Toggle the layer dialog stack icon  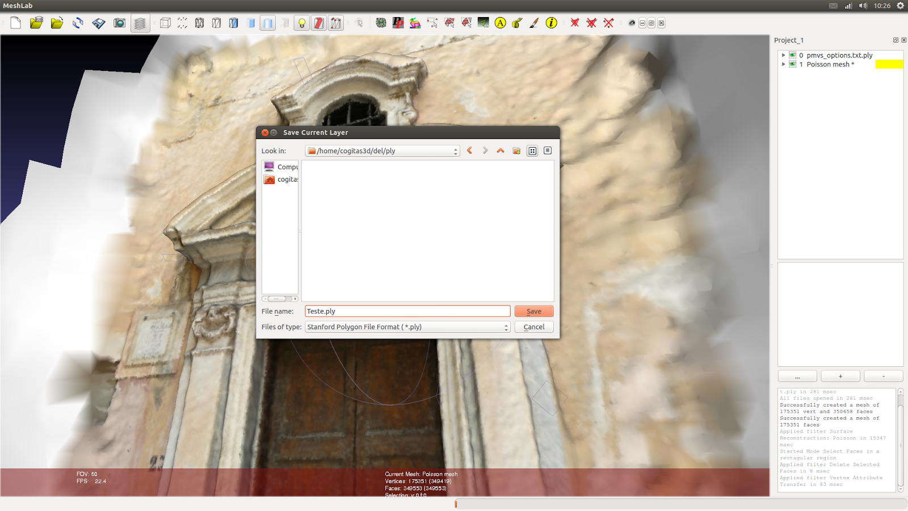click(140, 23)
